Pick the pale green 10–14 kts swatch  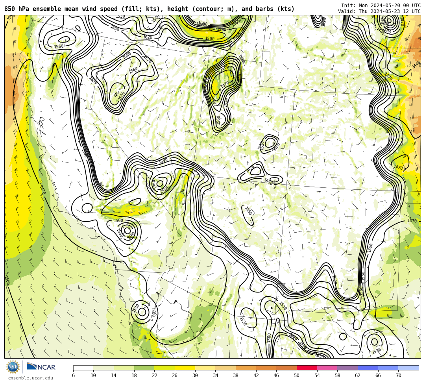coord(103,368)
